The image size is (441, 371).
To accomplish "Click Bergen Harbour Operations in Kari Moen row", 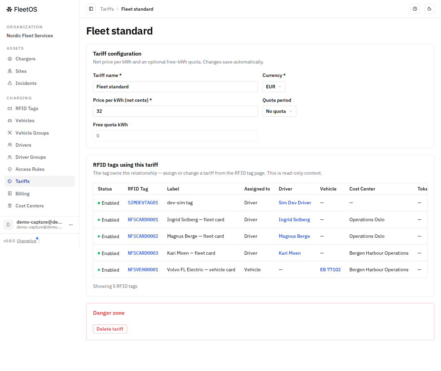I will tap(379, 253).
